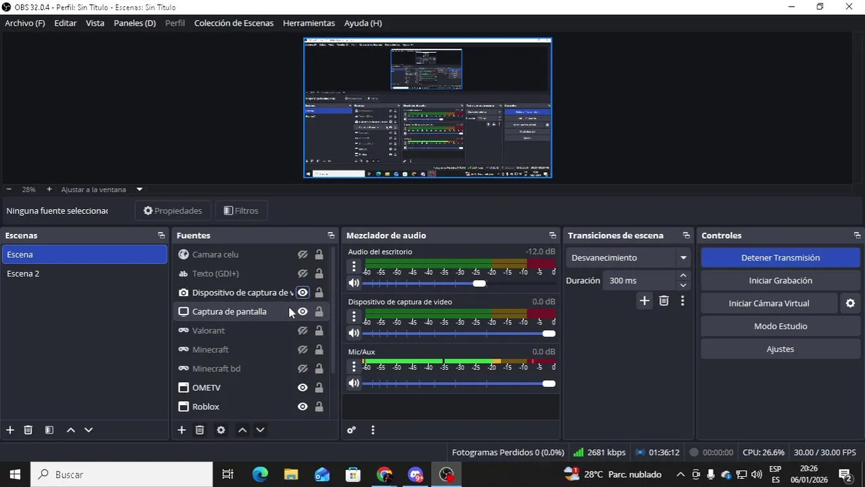Image resolution: width=865 pixels, height=487 pixels.
Task: Remove selected source with trash icon
Action: click(x=200, y=430)
